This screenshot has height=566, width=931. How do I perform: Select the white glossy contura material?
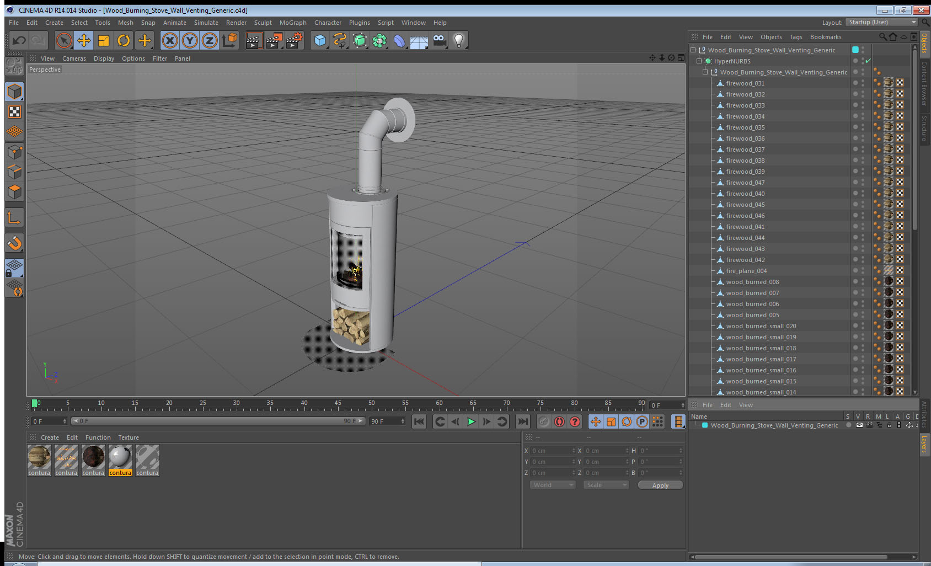(x=120, y=460)
